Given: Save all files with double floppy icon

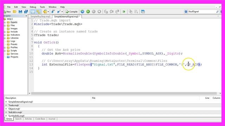Looking at the screenshot, I should (26, 12).
